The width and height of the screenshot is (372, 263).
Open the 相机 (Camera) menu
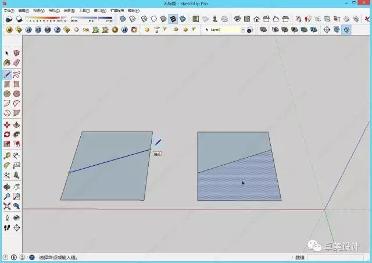(x=54, y=10)
